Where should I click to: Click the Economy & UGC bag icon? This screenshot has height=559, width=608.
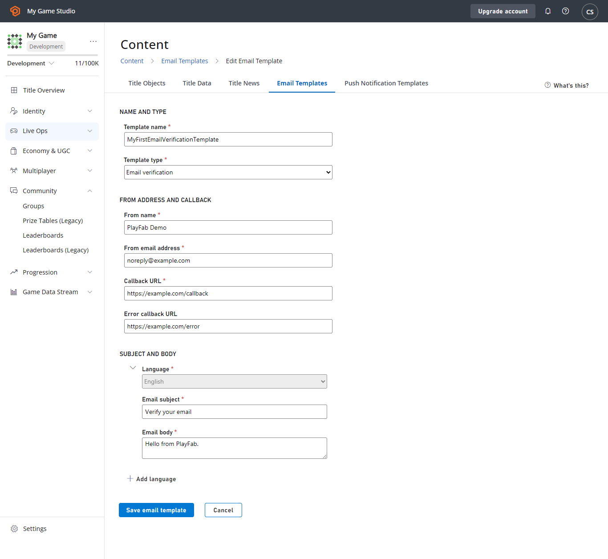click(x=14, y=151)
